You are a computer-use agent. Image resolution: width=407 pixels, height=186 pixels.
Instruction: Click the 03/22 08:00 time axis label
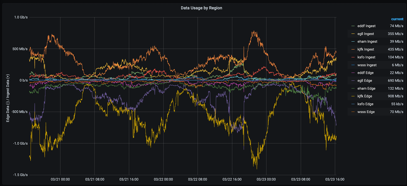pyautogui.click(x=198, y=179)
